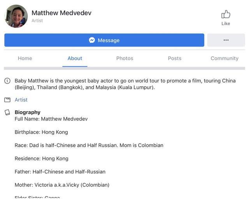249x202 pixels.
Task: Click the thumbs-up Like icon
Action: pos(226,14)
